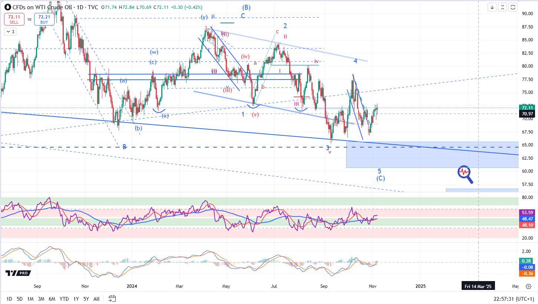The height and width of the screenshot is (304, 538).
Task: Click the down-arrow pane button at top right
Action: tap(492, 7)
